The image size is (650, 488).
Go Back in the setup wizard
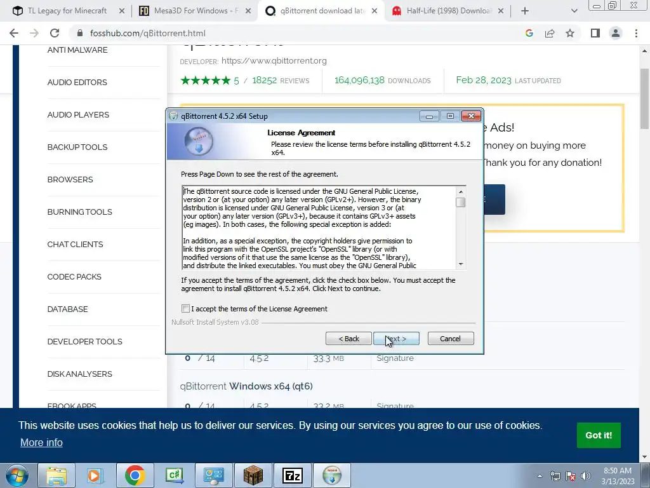348,339
